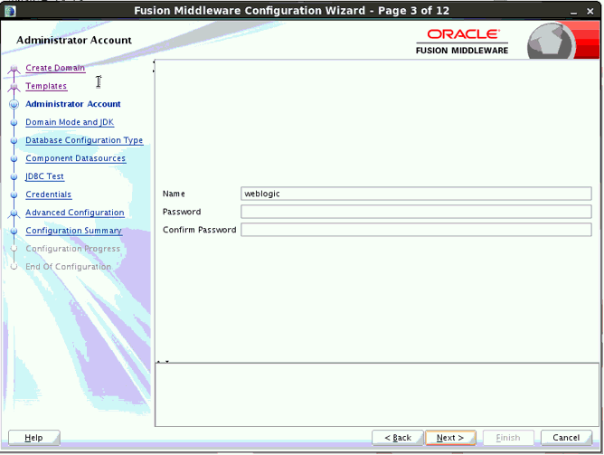
Task: Open the Help button
Action: 33,438
